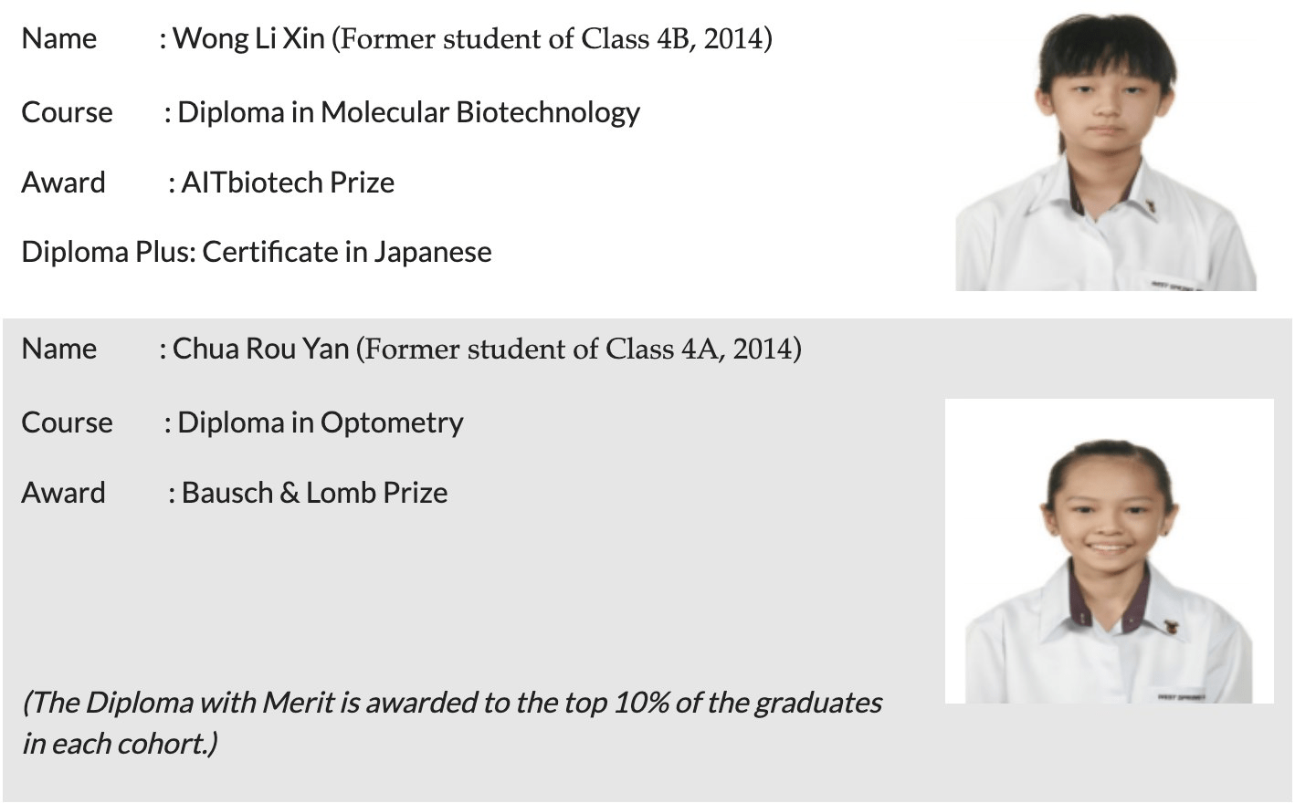Click Diploma in Molecular Biotechnology text
This screenshot has height=803, width=1295.
pyautogui.click(x=408, y=112)
